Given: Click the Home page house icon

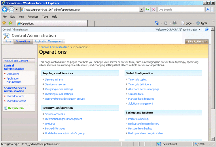Looking at the screenshot, I should click(x=157, y=23).
